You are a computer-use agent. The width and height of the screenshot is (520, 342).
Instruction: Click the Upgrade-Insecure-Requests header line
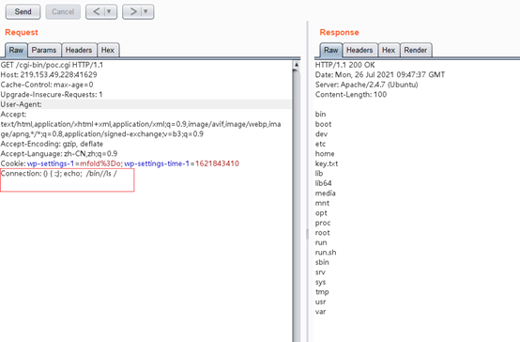[52, 95]
